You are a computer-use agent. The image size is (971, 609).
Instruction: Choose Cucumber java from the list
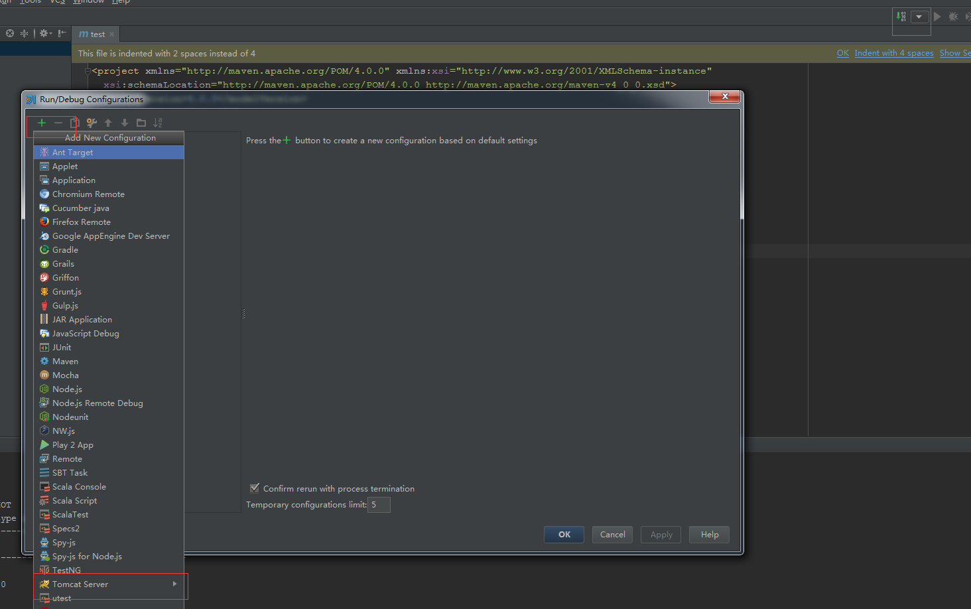[x=109, y=208]
